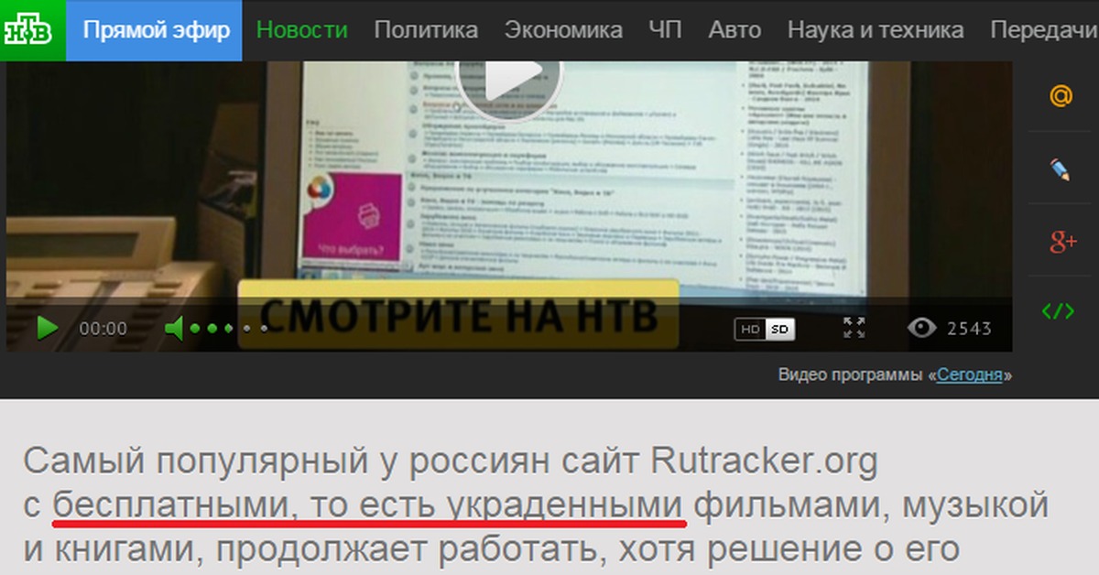Click the Авто menu item
This screenshot has height=575, width=1099.
point(734,30)
